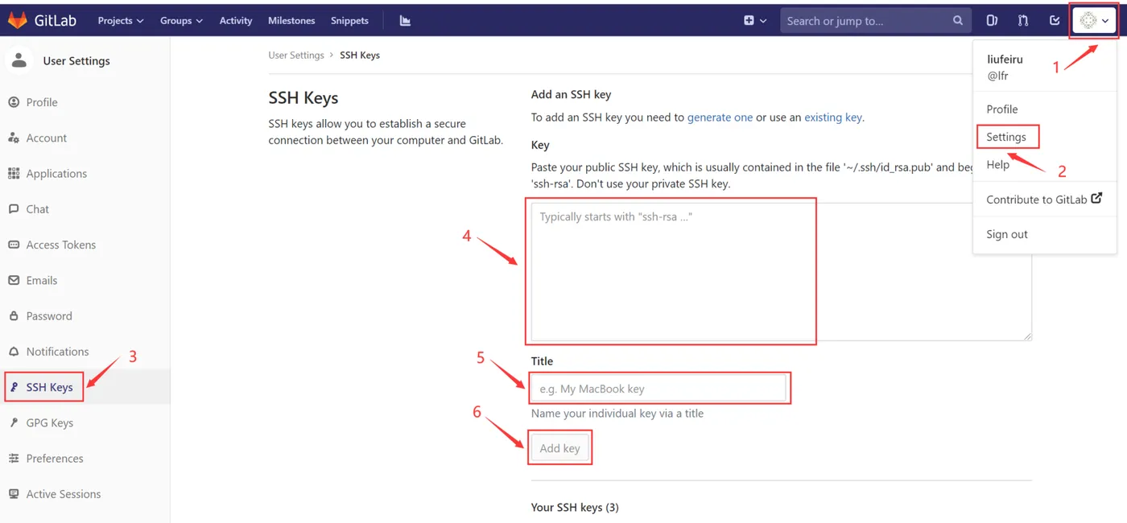Image resolution: width=1127 pixels, height=523 pixels.
Task: Open the plus new-item dropdown
Action: click(755, 20)
